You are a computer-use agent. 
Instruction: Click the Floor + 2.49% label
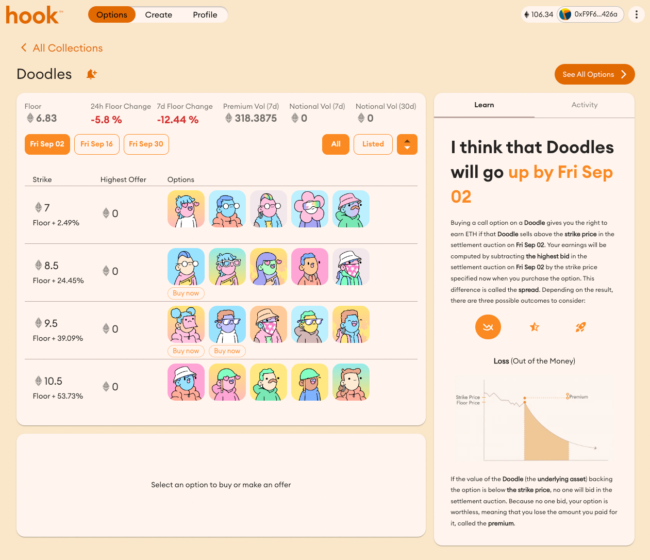click(x=56, y=223)
